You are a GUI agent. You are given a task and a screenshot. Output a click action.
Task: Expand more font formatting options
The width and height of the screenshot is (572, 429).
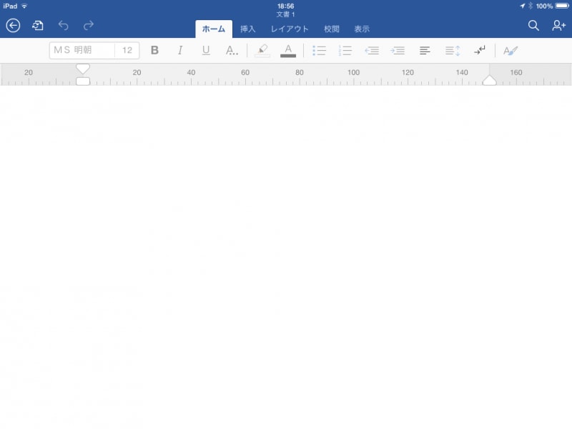click(231, 50)
